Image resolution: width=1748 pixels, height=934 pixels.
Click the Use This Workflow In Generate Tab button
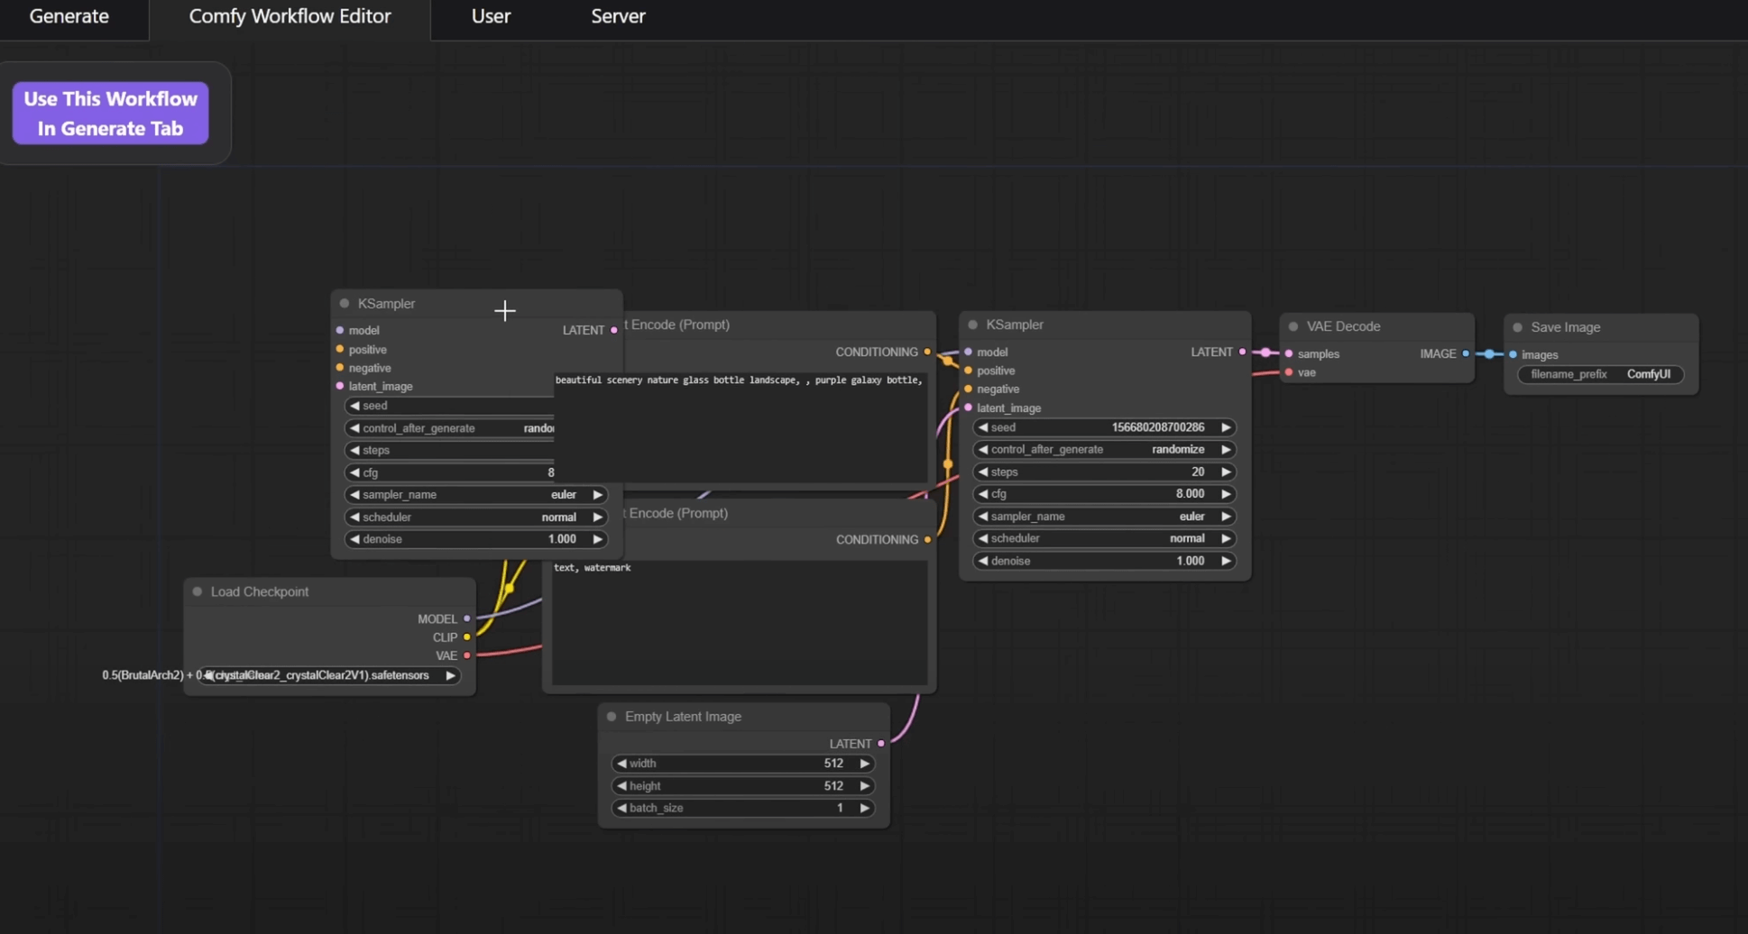(x=110, y=113)
